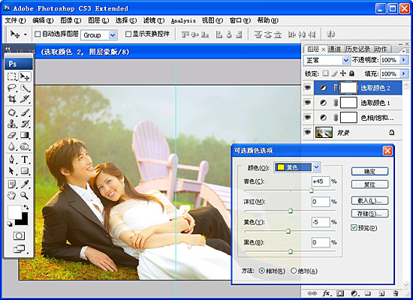Select the 绝对 method radio button
This screenshot has height=300, width=413.
[x=294, y=271]
